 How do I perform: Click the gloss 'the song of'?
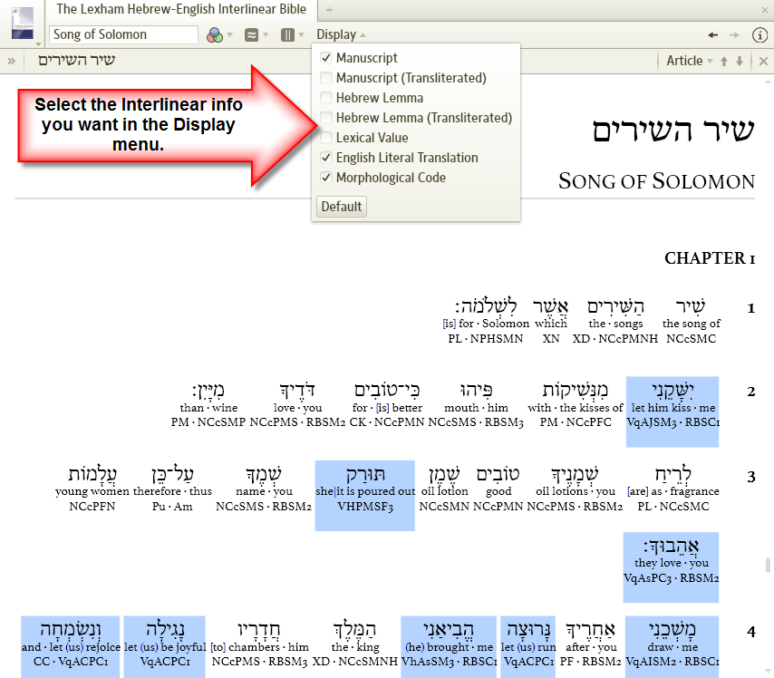(691, 324)
